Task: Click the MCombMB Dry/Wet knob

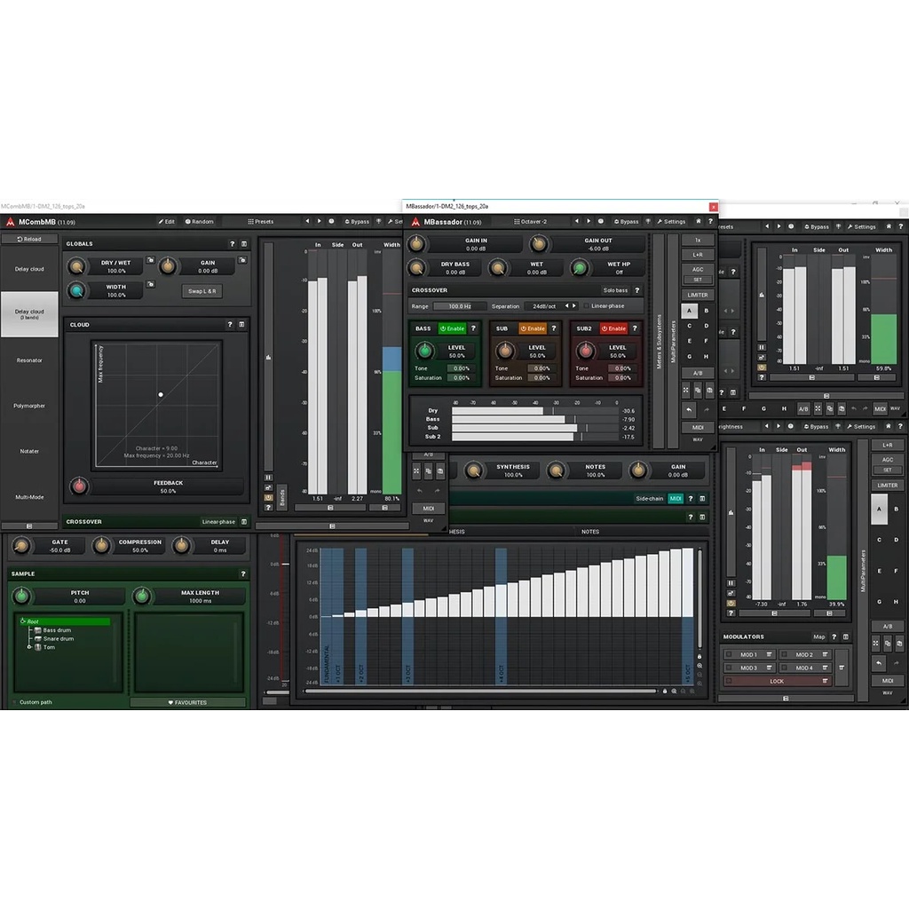Action: [x=77, y=266]
